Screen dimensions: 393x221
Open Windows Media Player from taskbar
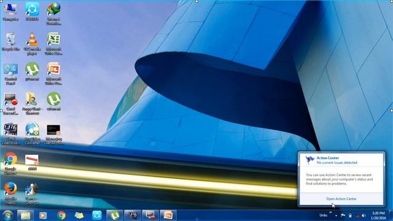pyautogui.click(x=43, y=215)
